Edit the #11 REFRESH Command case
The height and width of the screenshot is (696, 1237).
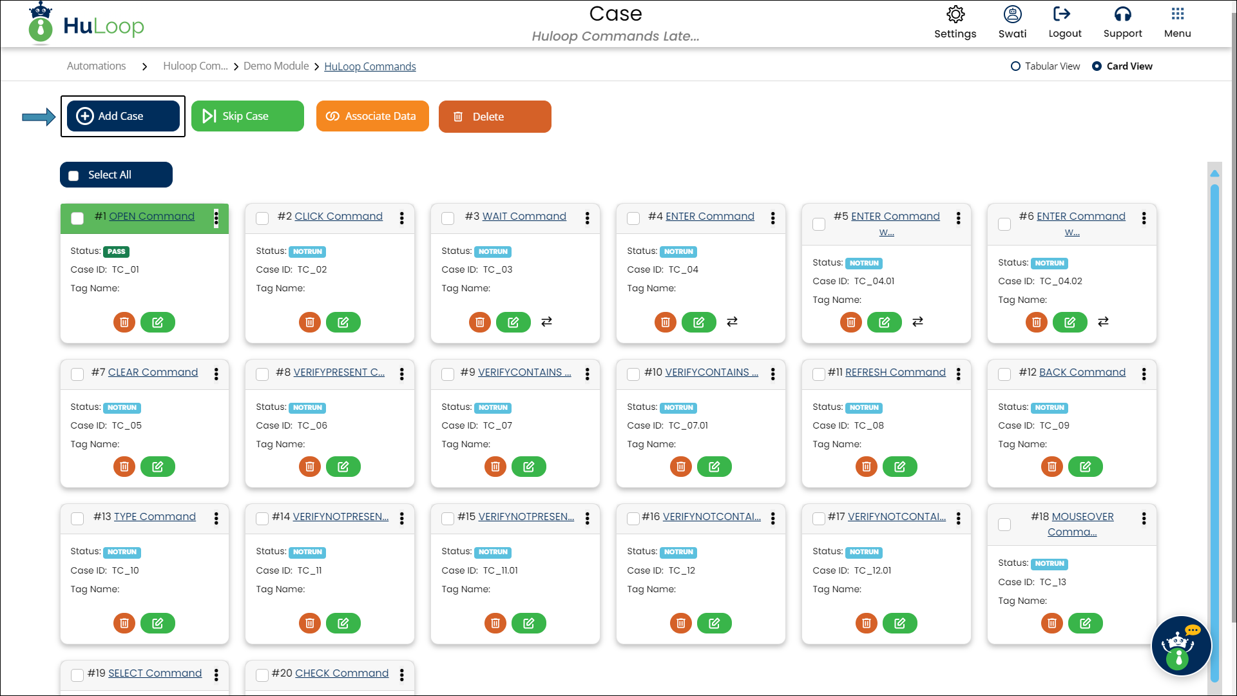[900, 467]
